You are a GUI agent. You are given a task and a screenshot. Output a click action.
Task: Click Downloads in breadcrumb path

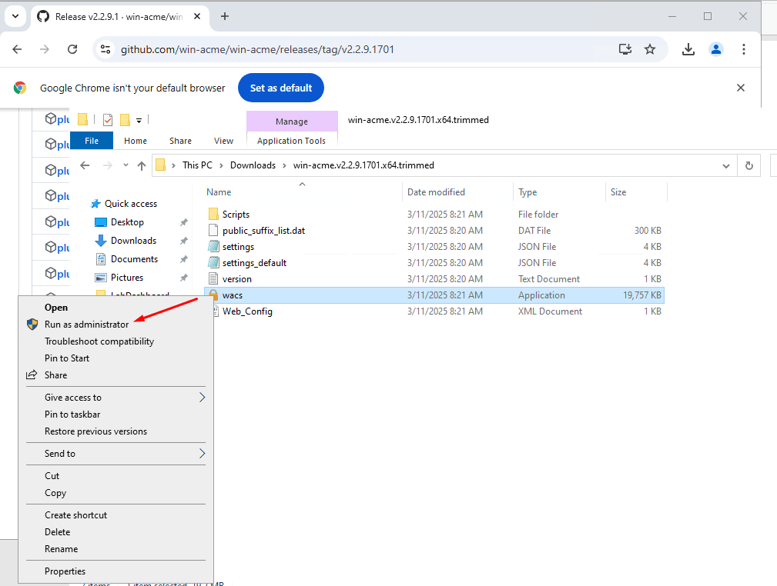(253, 165)
